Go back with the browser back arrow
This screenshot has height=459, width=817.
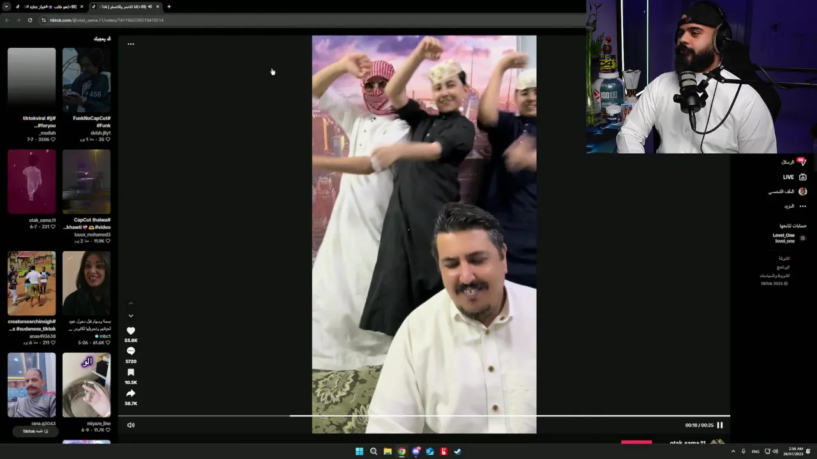(x=7, y=20)
